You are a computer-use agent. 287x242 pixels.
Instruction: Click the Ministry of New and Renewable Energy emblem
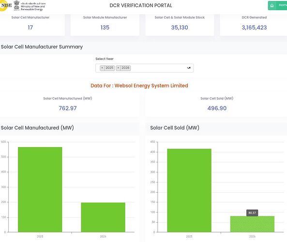pos(16,5)
